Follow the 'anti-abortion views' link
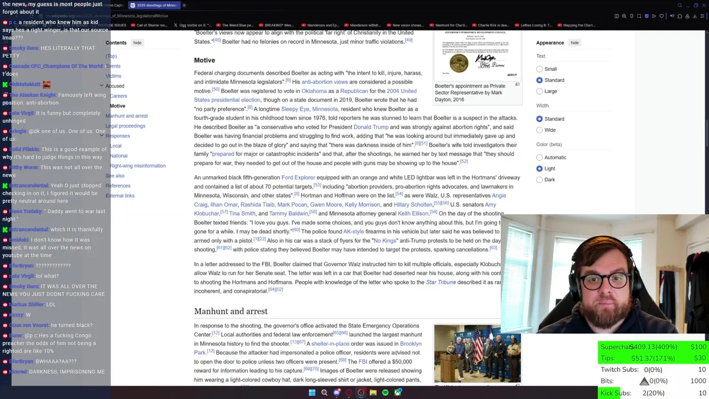 (x=325, y=82)
